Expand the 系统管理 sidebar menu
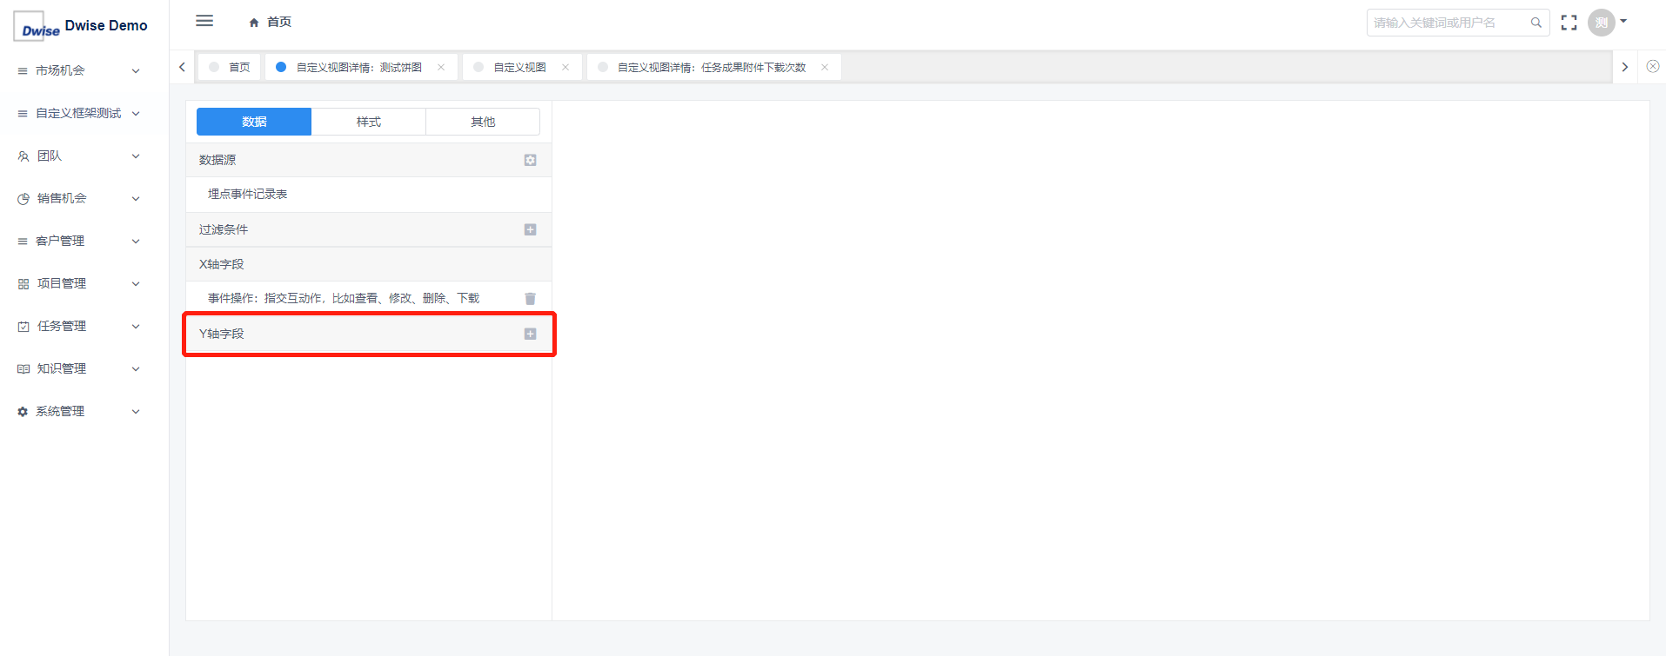 tap(78, 411)
